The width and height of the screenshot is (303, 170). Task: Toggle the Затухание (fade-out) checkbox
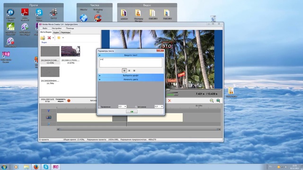click(136, 107)
